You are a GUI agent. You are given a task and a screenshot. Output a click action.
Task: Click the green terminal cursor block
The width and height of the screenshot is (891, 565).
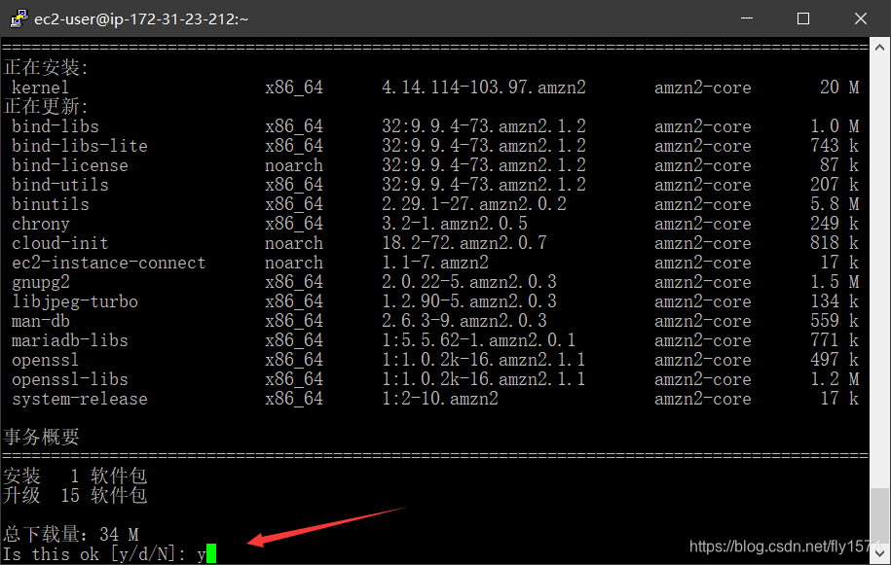point(211,553)
